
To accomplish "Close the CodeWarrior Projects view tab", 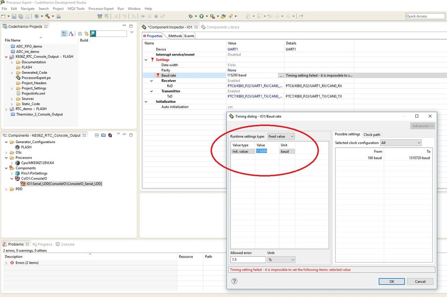I will (x=46, y=26).
